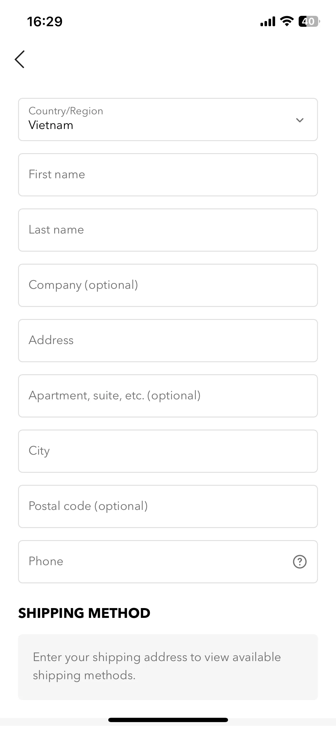Tap the clock showing 16:29
The height and width of the screenshot is (729, 336).
tap(45, 22)
